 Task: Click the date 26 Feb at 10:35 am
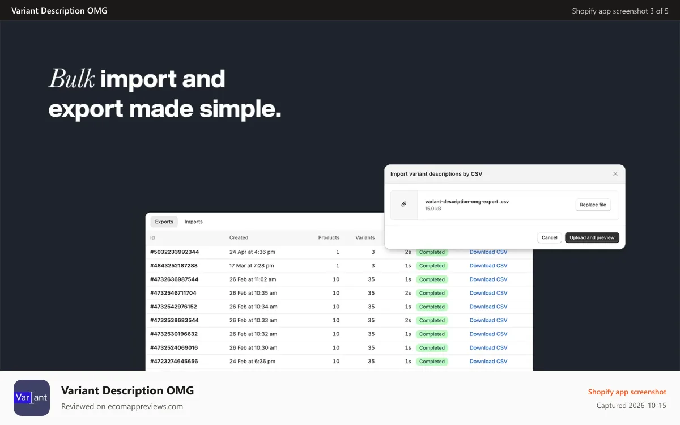(x=253, y=293)
